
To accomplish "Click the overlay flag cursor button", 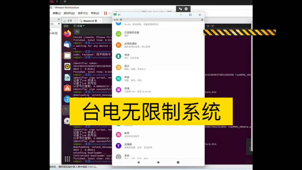I will (180, 9).
